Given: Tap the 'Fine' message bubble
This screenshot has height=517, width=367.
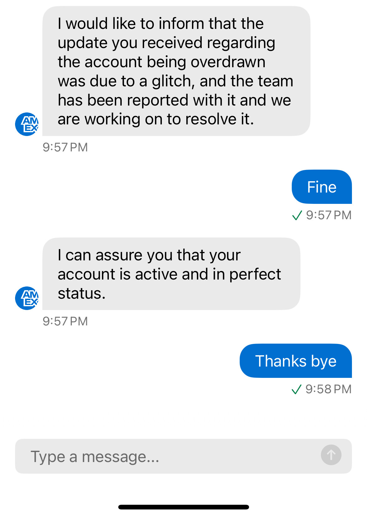Looking at the screenshot, I should click(x=322, y=187).
